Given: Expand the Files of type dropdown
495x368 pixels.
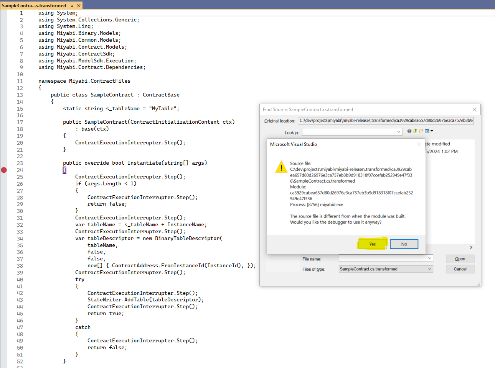Looking at the screenshot, I should [x=429, y=269].
